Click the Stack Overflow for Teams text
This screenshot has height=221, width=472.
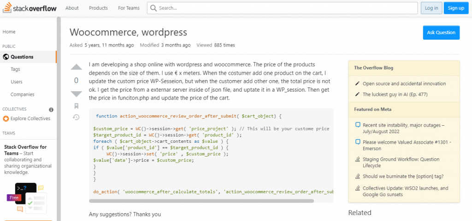click(25, 150)
